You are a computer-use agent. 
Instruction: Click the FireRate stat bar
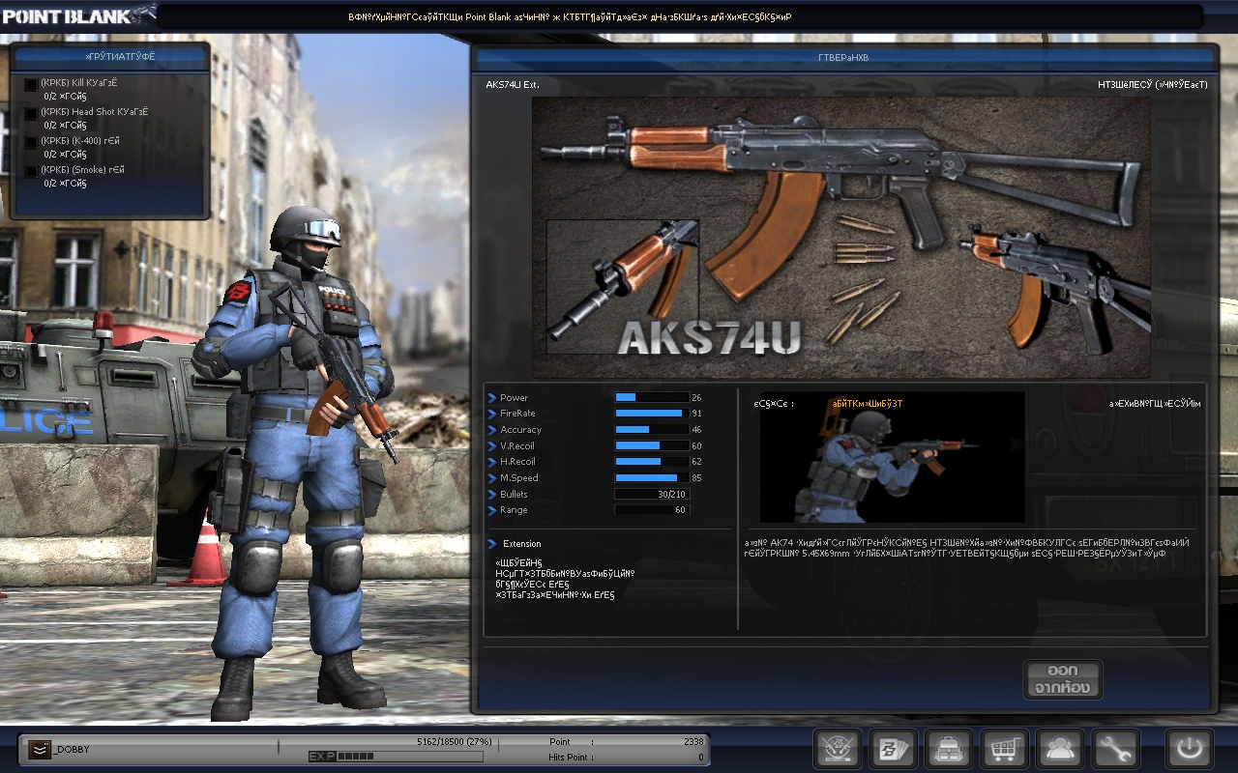651,414
